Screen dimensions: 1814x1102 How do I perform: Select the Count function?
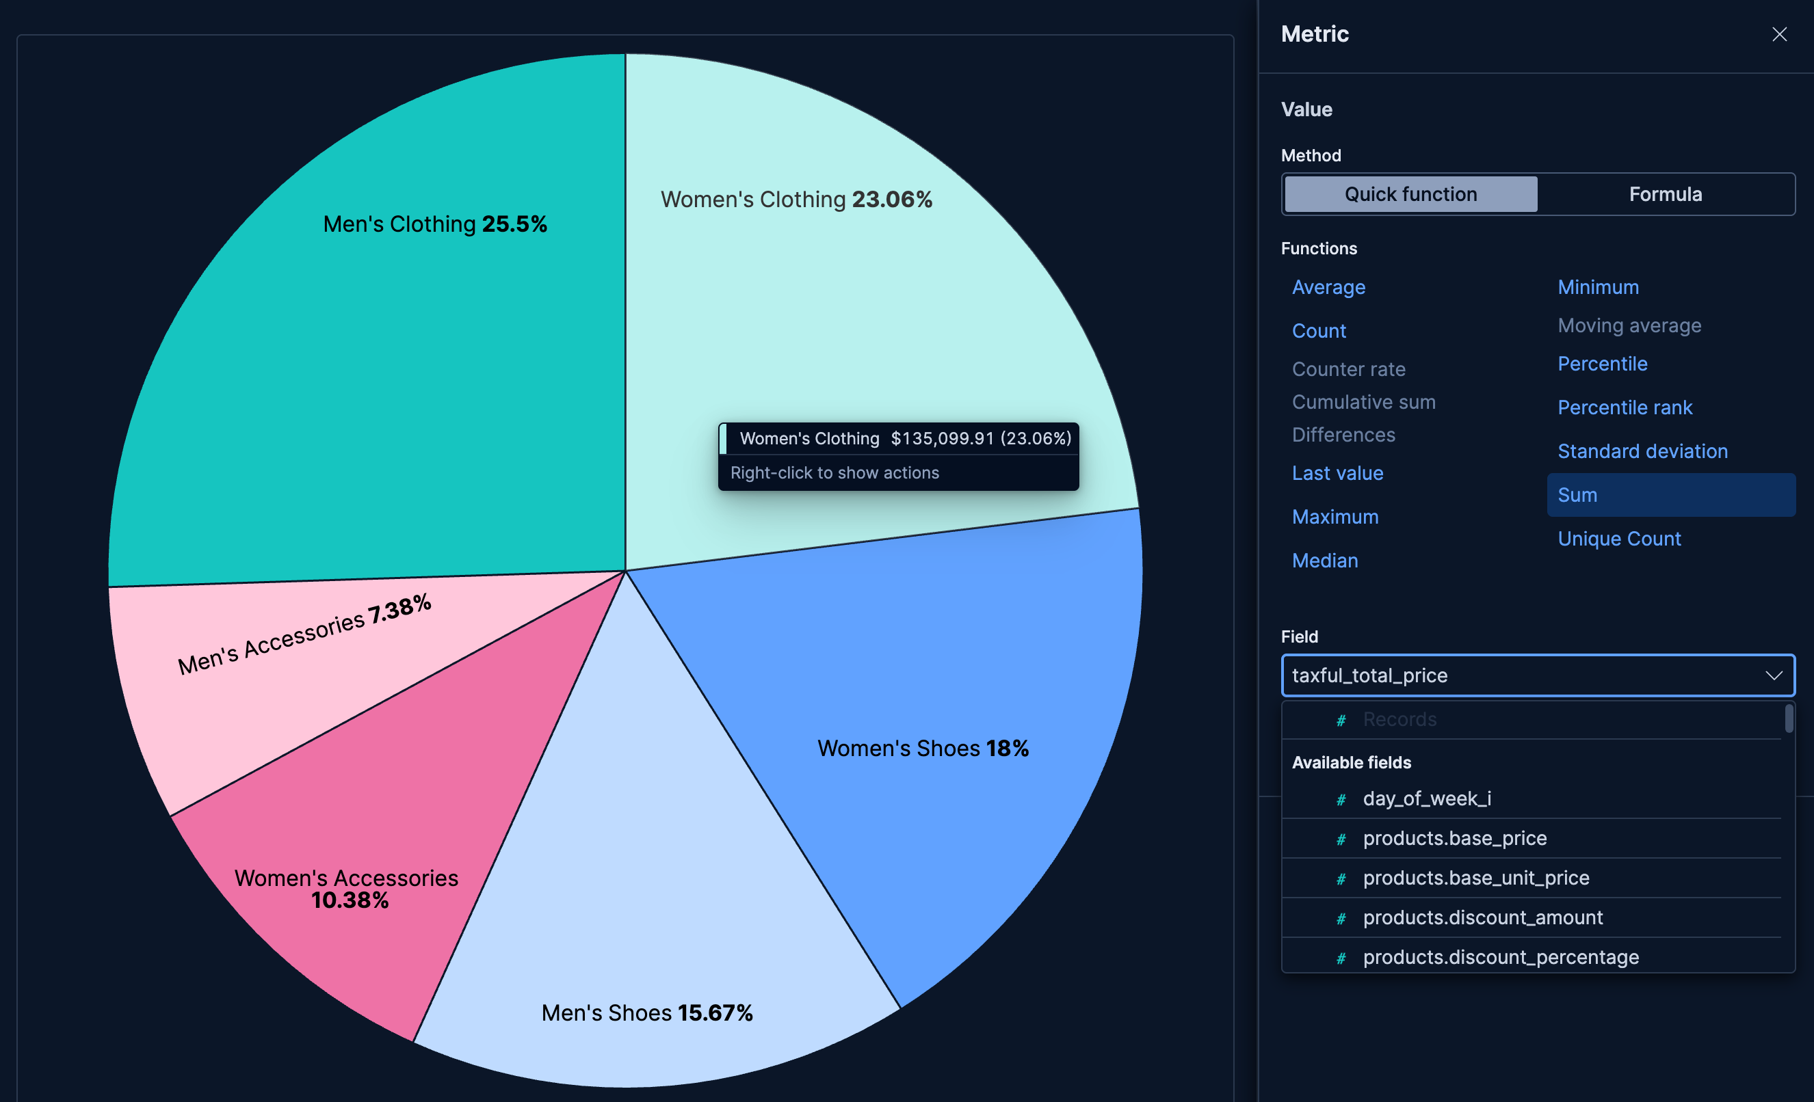pyautogui.click(x=1319, y=330)
